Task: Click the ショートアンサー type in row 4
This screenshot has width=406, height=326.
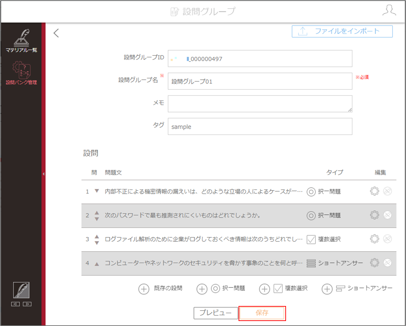Action: point(335,263)
